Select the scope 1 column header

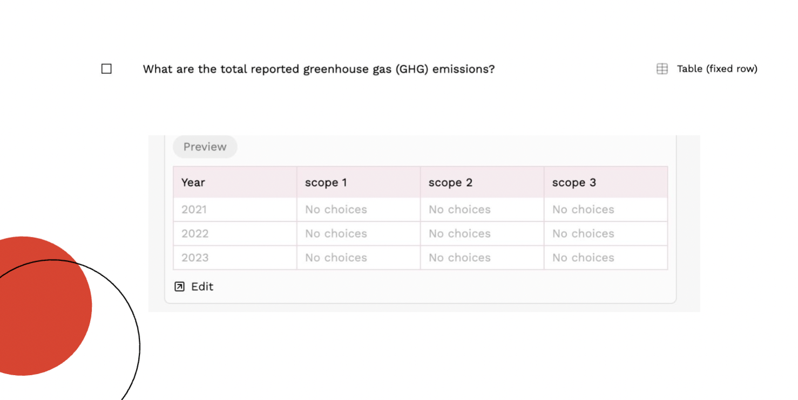pos(326,182)
